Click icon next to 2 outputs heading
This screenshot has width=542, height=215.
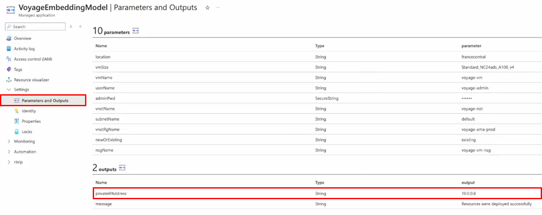122,168
